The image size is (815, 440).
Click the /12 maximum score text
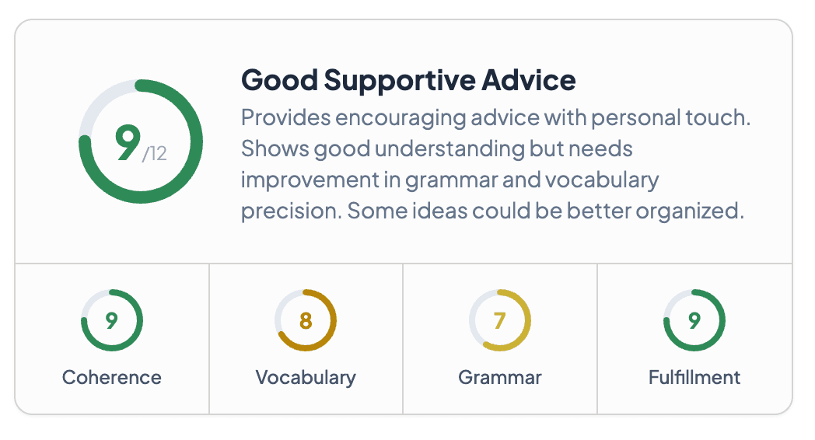155,154
